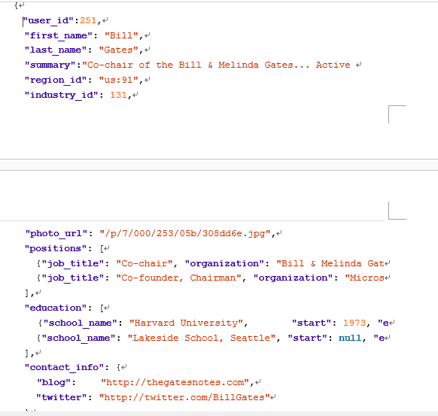Select the null start value
This screenshot has height=416, width=438.
350,339
